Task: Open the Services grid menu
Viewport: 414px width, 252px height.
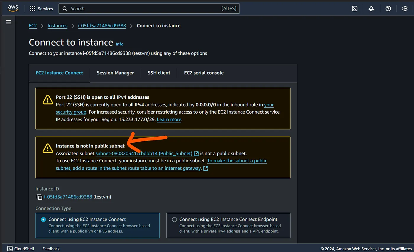Action: click(41, 9)
